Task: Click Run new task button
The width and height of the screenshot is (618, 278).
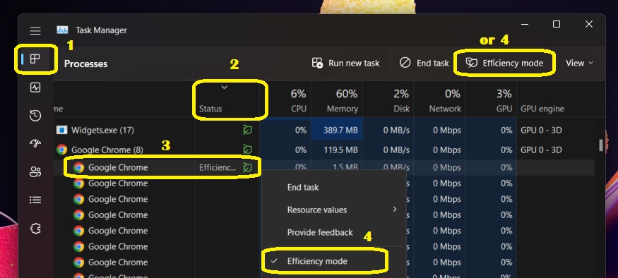Action: (345, 63)
